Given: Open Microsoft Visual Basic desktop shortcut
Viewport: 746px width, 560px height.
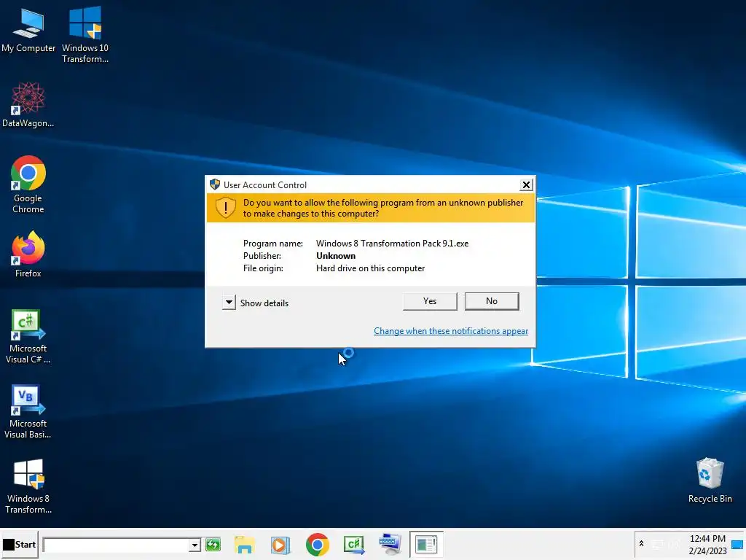Looking at the screenshot, I should point(28,412).
